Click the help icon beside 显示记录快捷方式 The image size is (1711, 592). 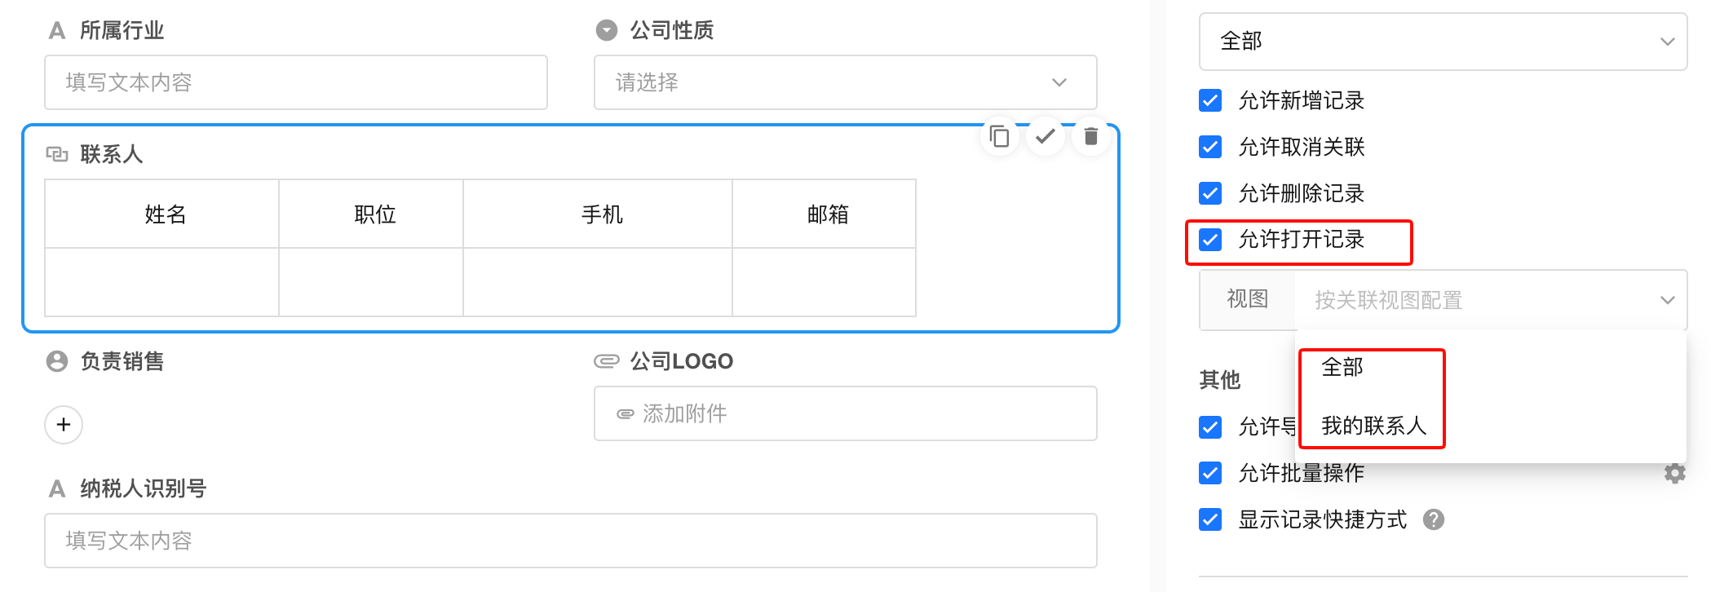pyautogui.click(x=1433, y=519)
